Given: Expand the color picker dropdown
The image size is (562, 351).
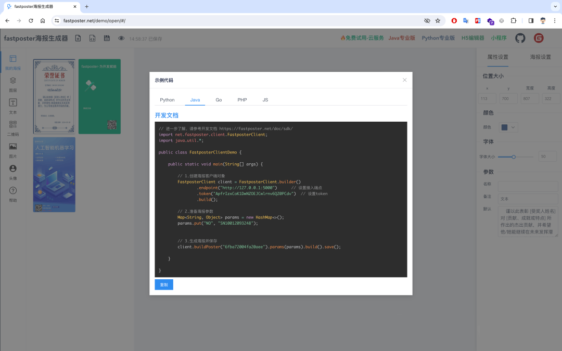Looking at the screenshot, I should [508, 127].
